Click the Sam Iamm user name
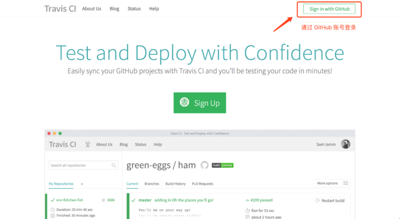 coord(326,144)
